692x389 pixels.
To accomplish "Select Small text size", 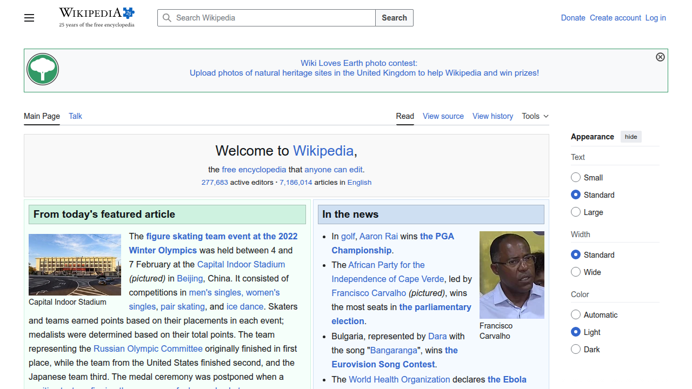I will [x=576, y=177].
